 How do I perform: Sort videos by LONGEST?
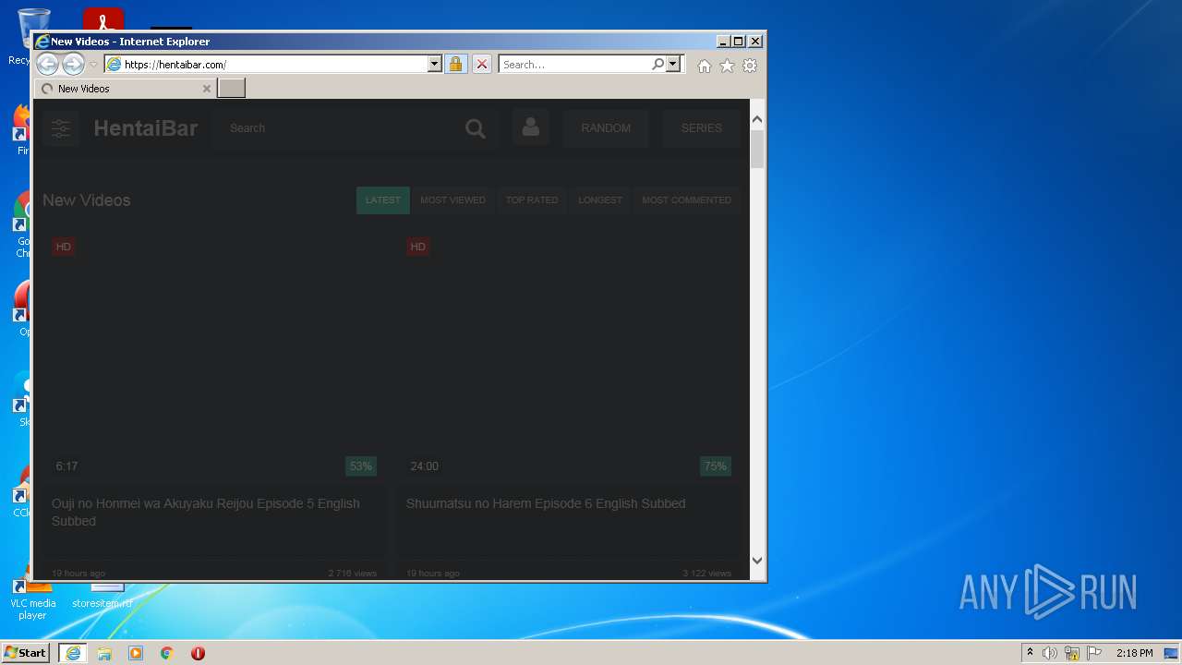coord(600,200)
